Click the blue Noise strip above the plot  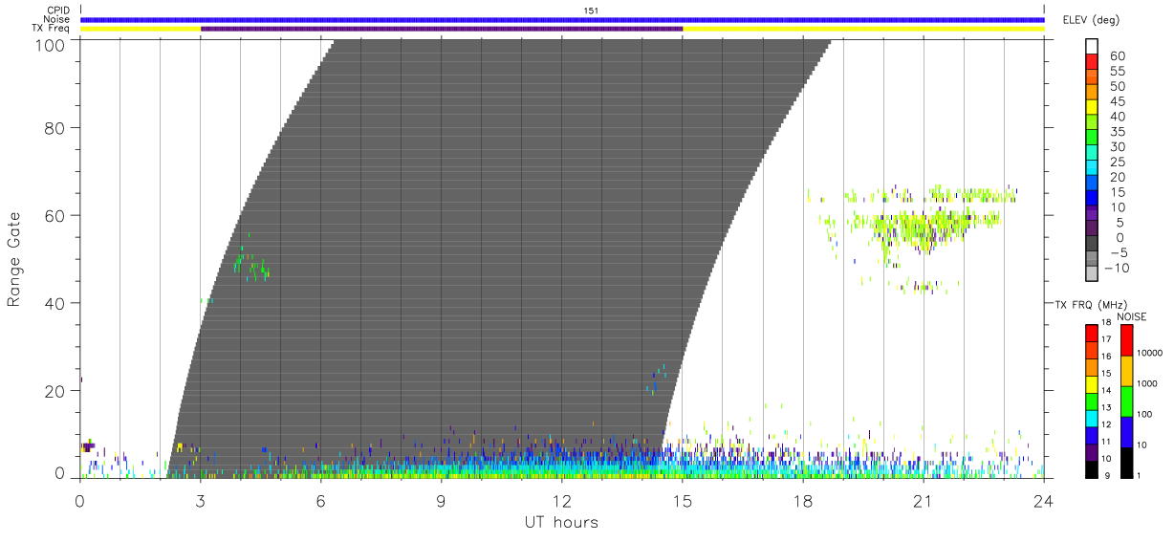pos(562,19)
